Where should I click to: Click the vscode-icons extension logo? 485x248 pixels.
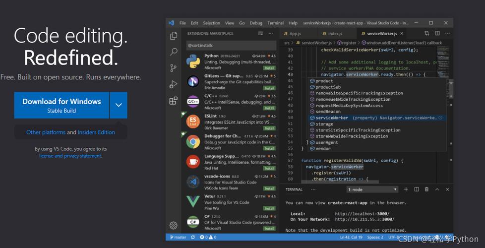[193, 182]
